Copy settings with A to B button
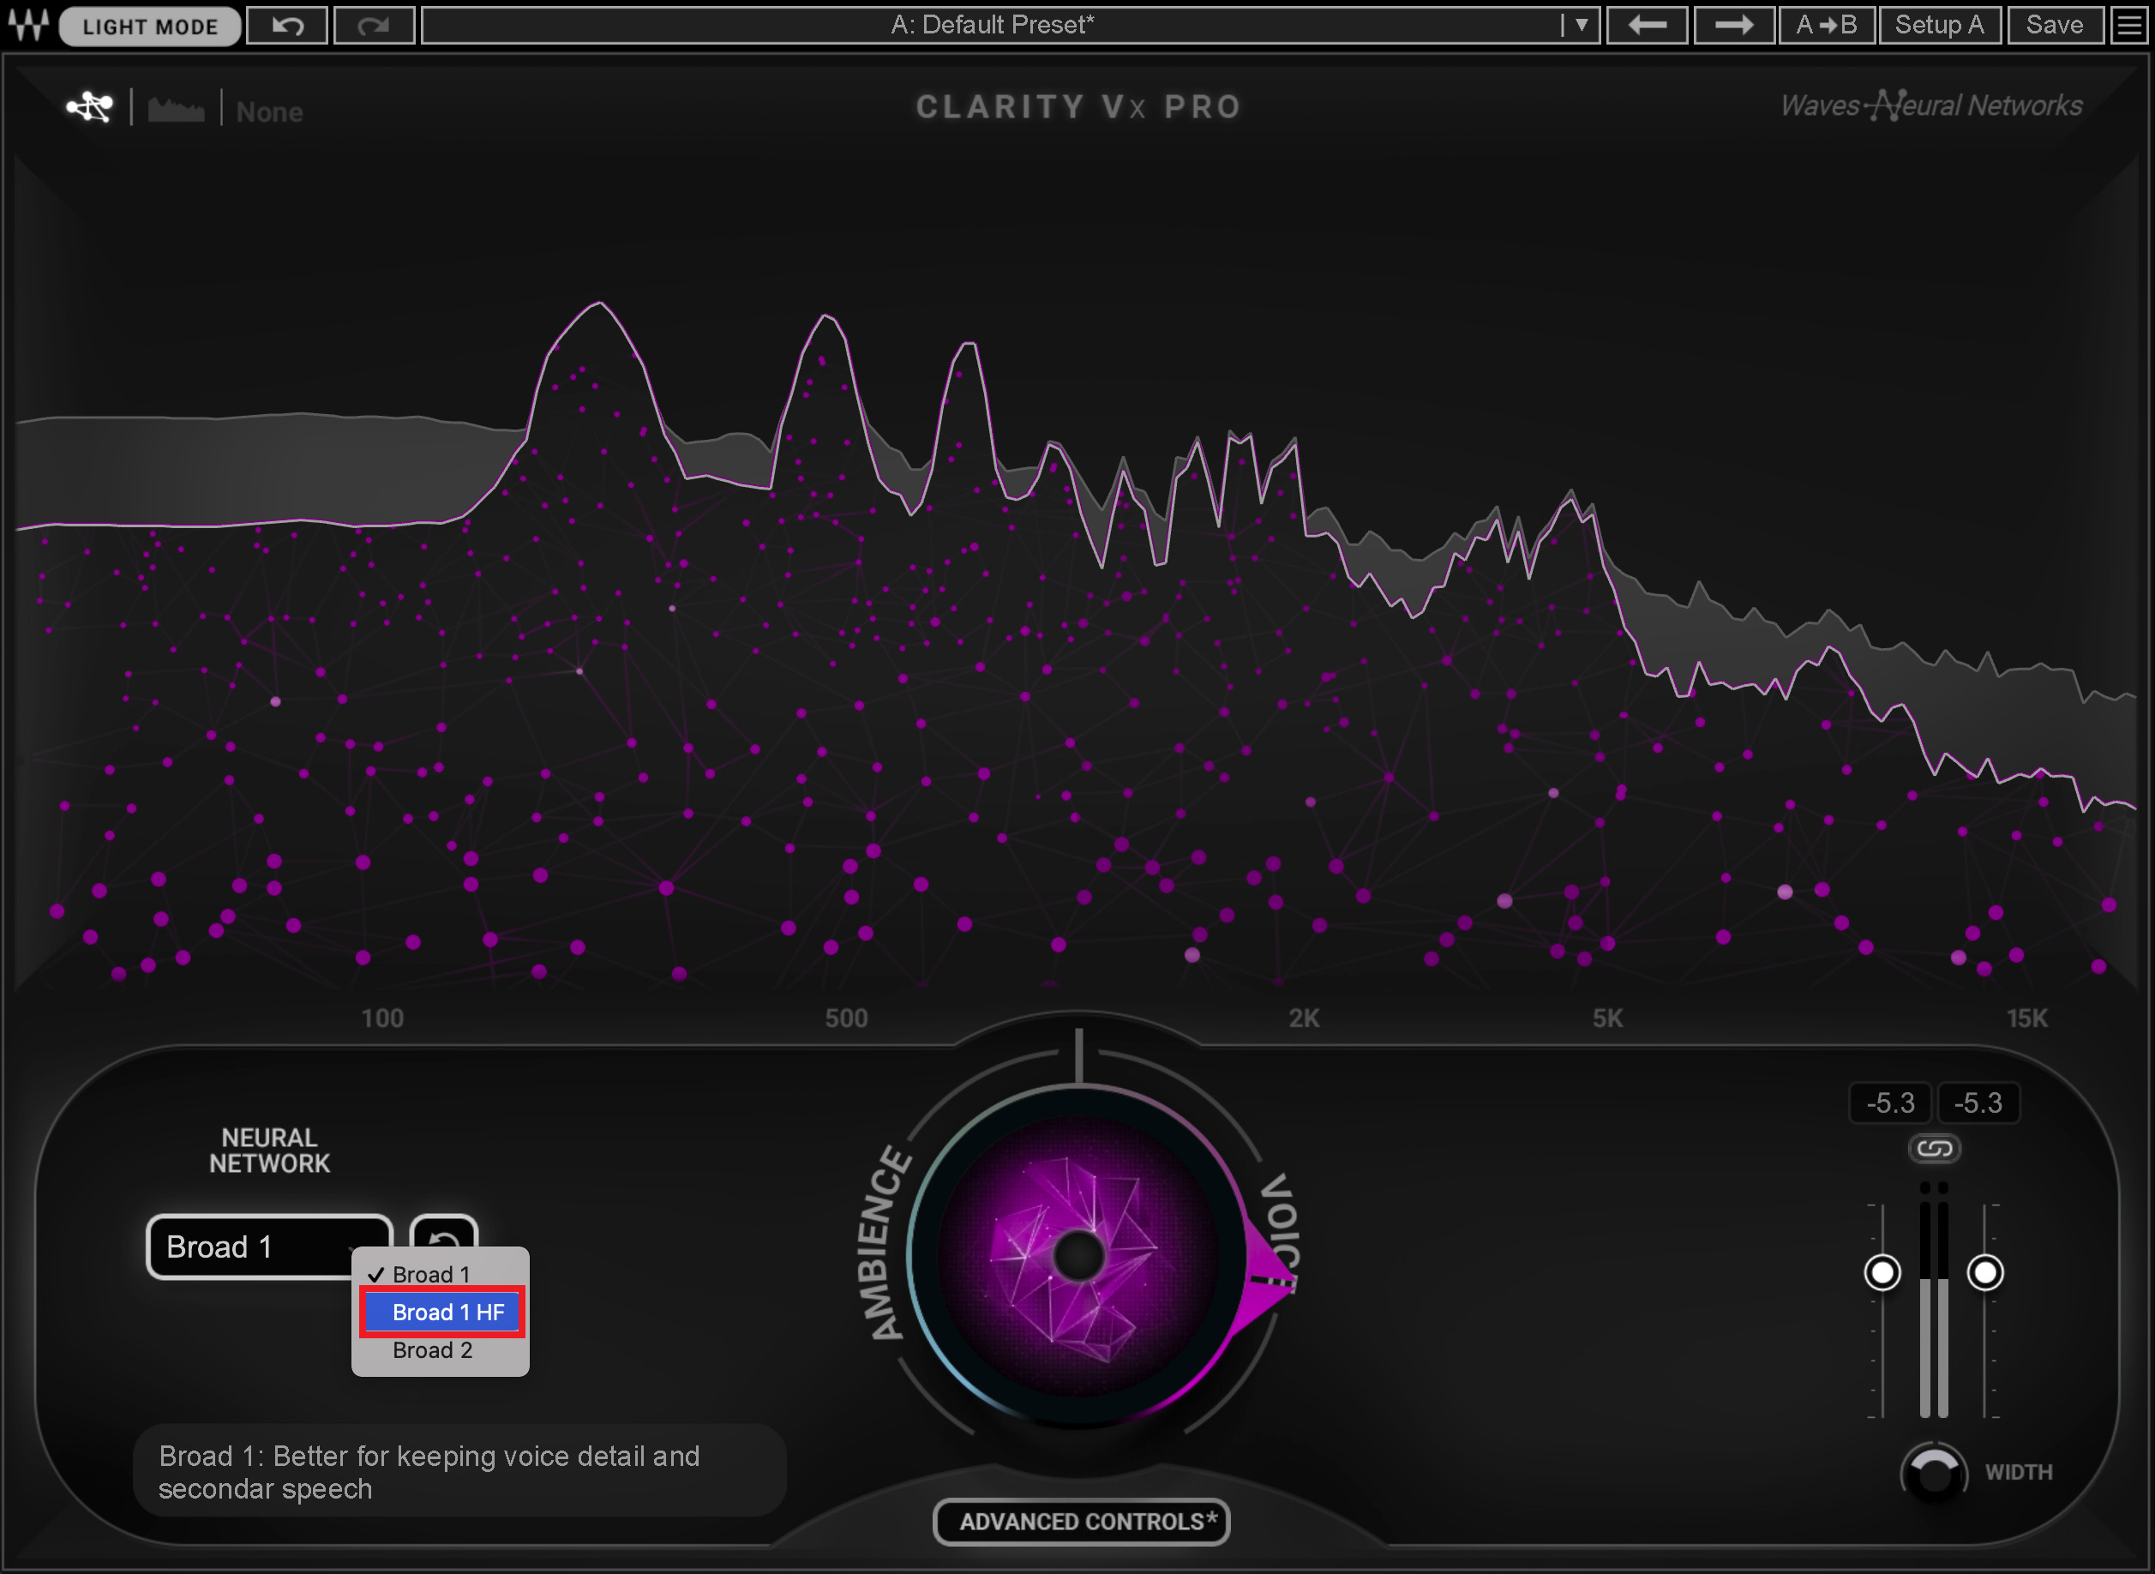The image size is (2155, 1574). tap(1827, 26)
